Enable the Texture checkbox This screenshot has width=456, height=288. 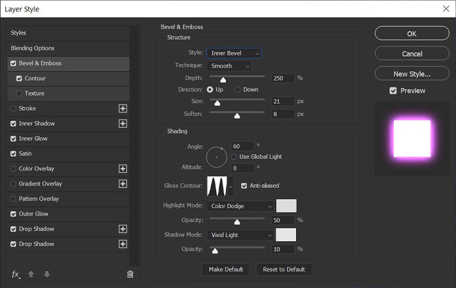tap(19, 94)
